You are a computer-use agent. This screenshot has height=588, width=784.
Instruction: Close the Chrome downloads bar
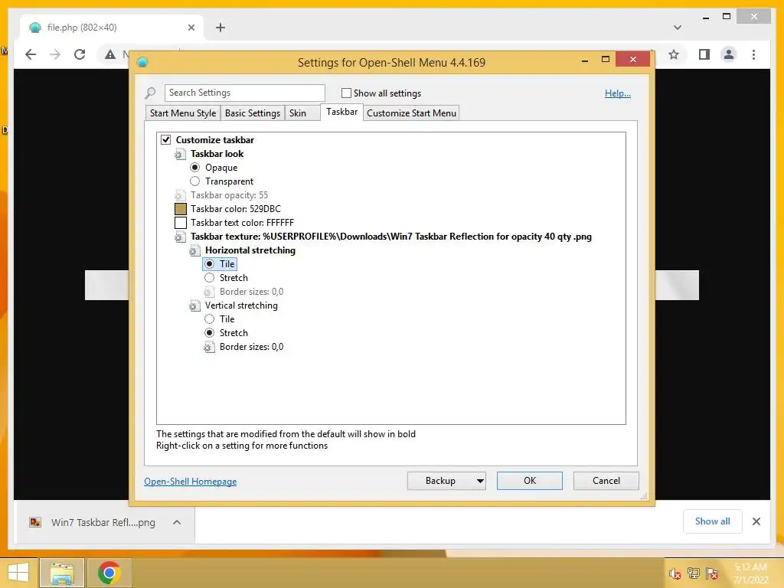pos(756,521)
